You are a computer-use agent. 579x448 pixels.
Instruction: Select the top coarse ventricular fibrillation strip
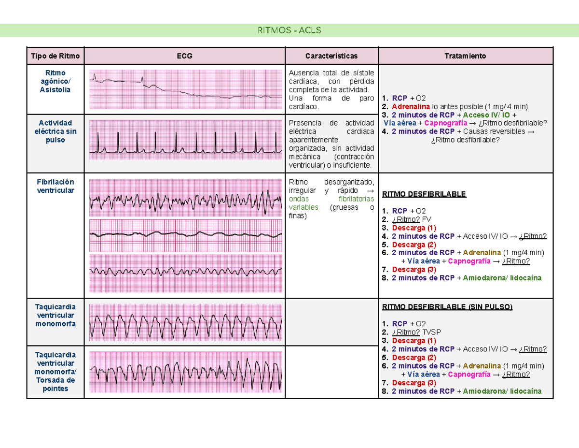(186, 198)
